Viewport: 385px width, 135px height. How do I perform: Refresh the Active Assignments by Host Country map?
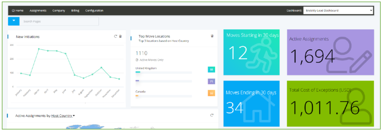click(x=212, y=115)
